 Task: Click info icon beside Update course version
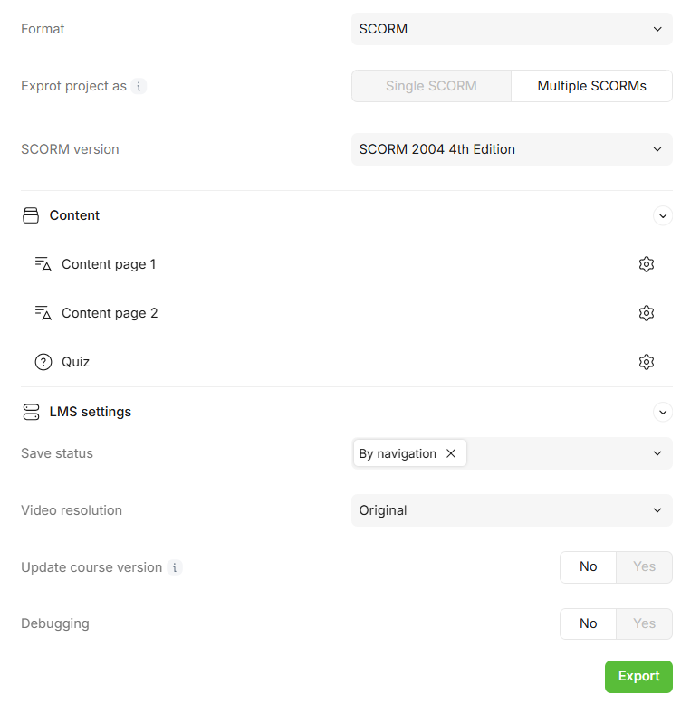click(175, 567)
